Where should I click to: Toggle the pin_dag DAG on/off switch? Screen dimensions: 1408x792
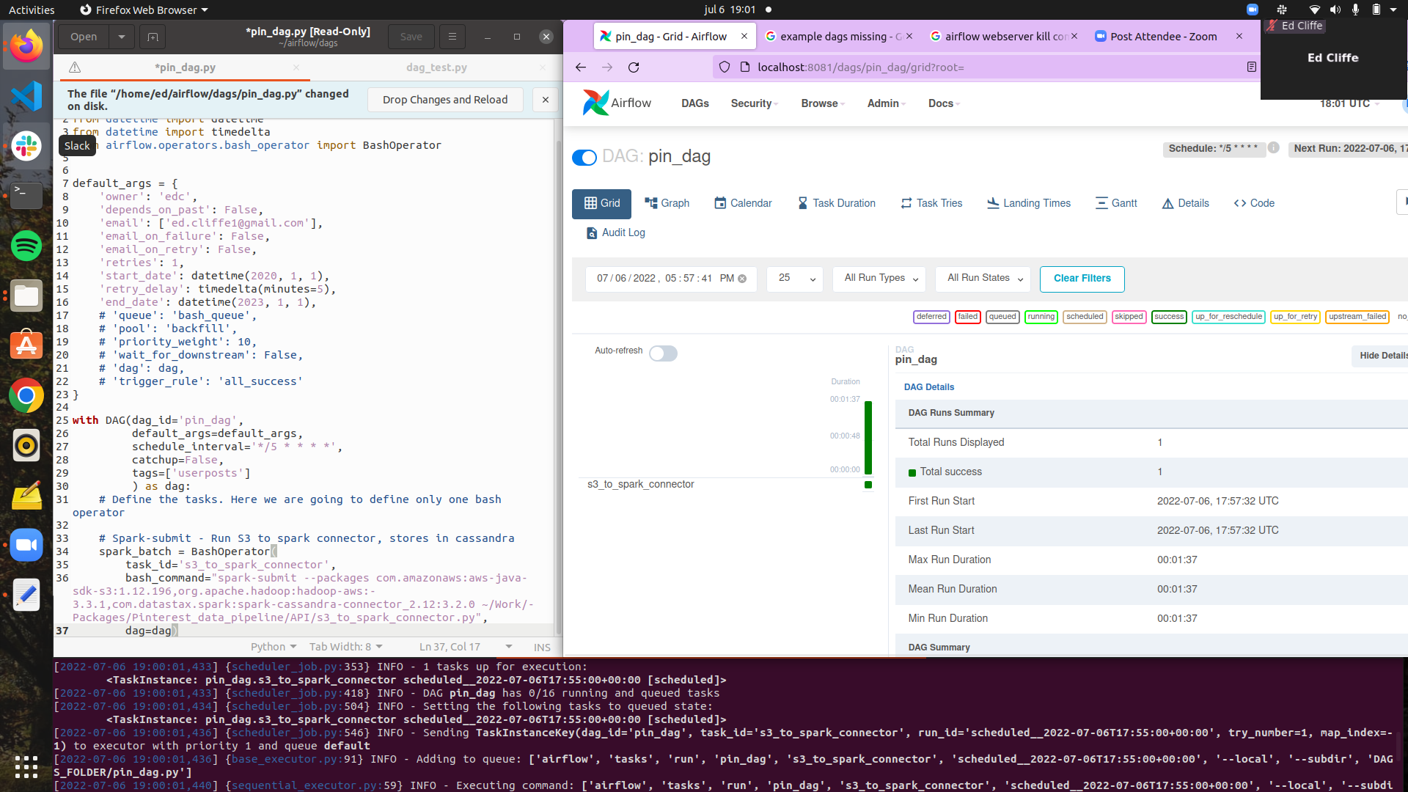pyautogui.click(x=584, y=158)
